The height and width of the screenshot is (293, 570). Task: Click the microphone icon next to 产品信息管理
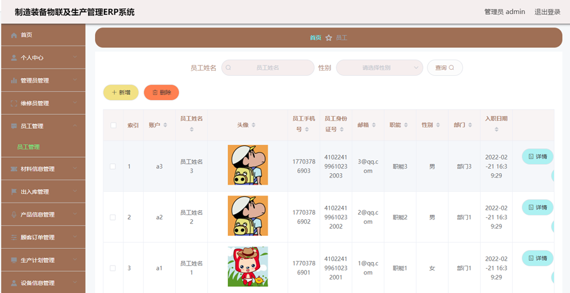14,215
